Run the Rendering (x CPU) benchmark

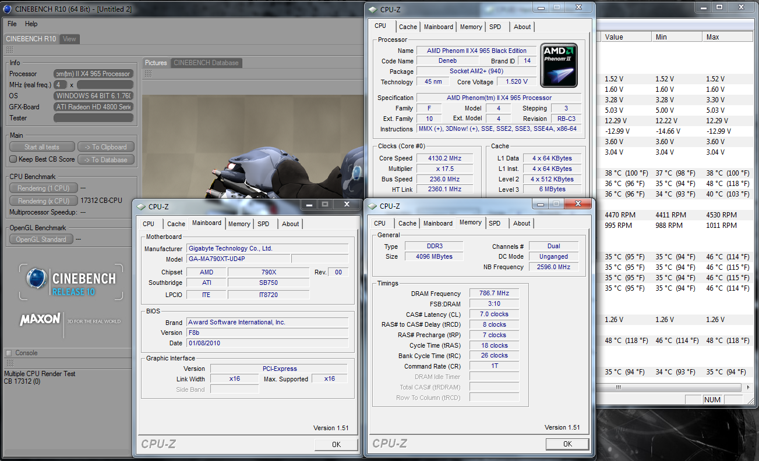(x=43, y=201)
